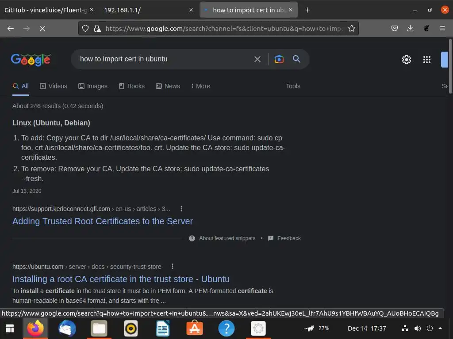Open the power tray icon
Viewport: 453px width, 339px height.
click(430, 328)
